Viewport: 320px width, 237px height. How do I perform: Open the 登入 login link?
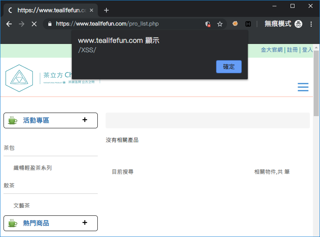click(307, 50)
